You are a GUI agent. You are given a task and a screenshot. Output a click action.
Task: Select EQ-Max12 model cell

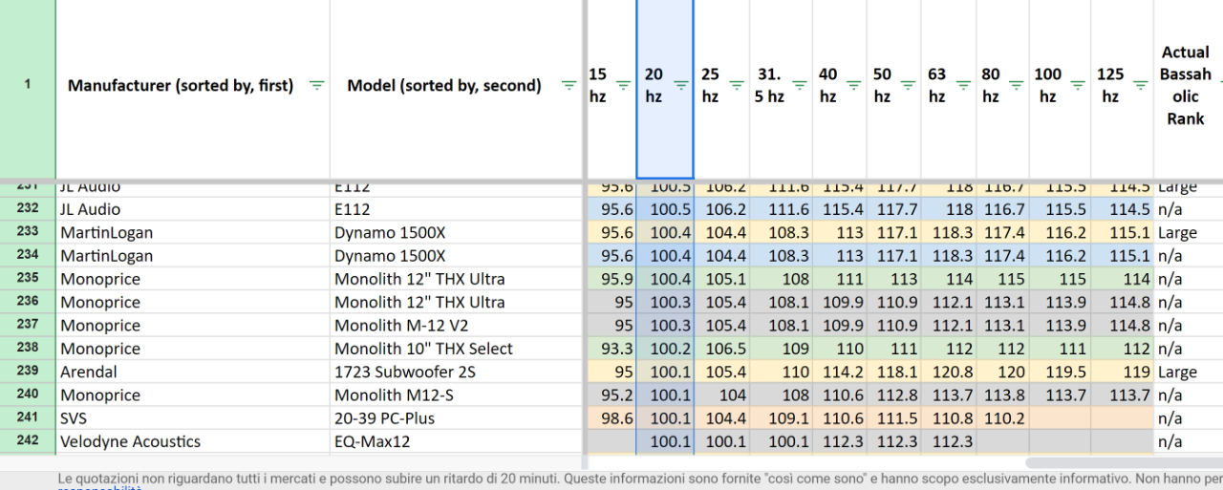456,441
